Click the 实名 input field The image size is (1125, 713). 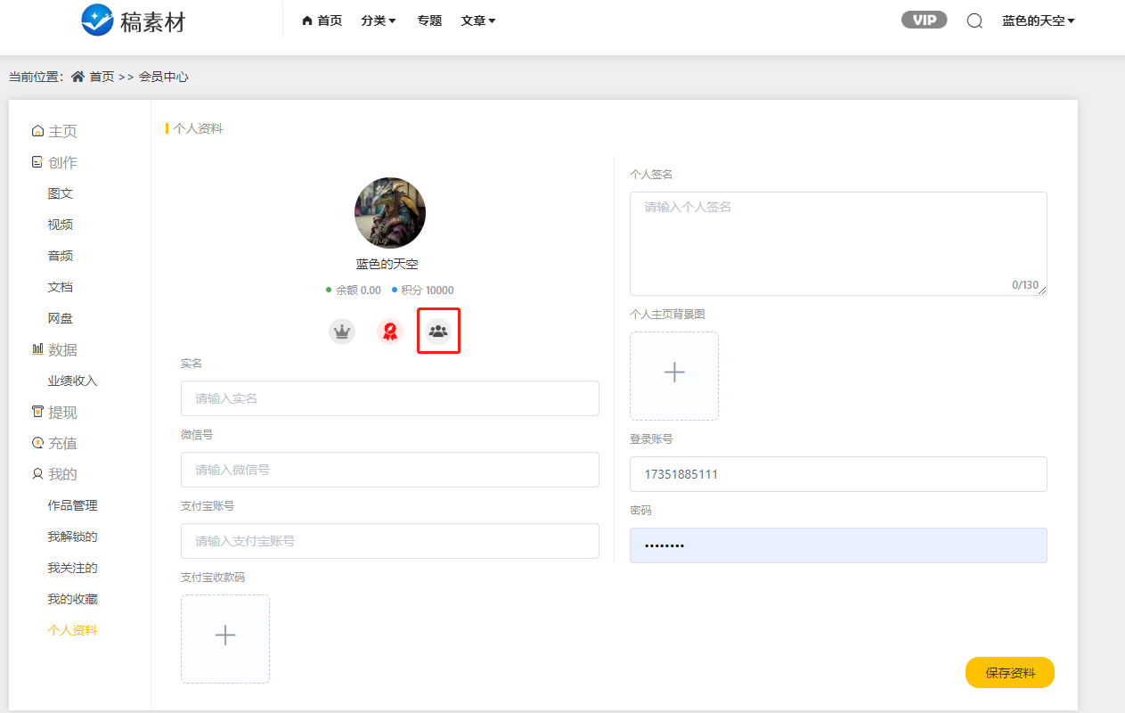(x=389, y=398)
